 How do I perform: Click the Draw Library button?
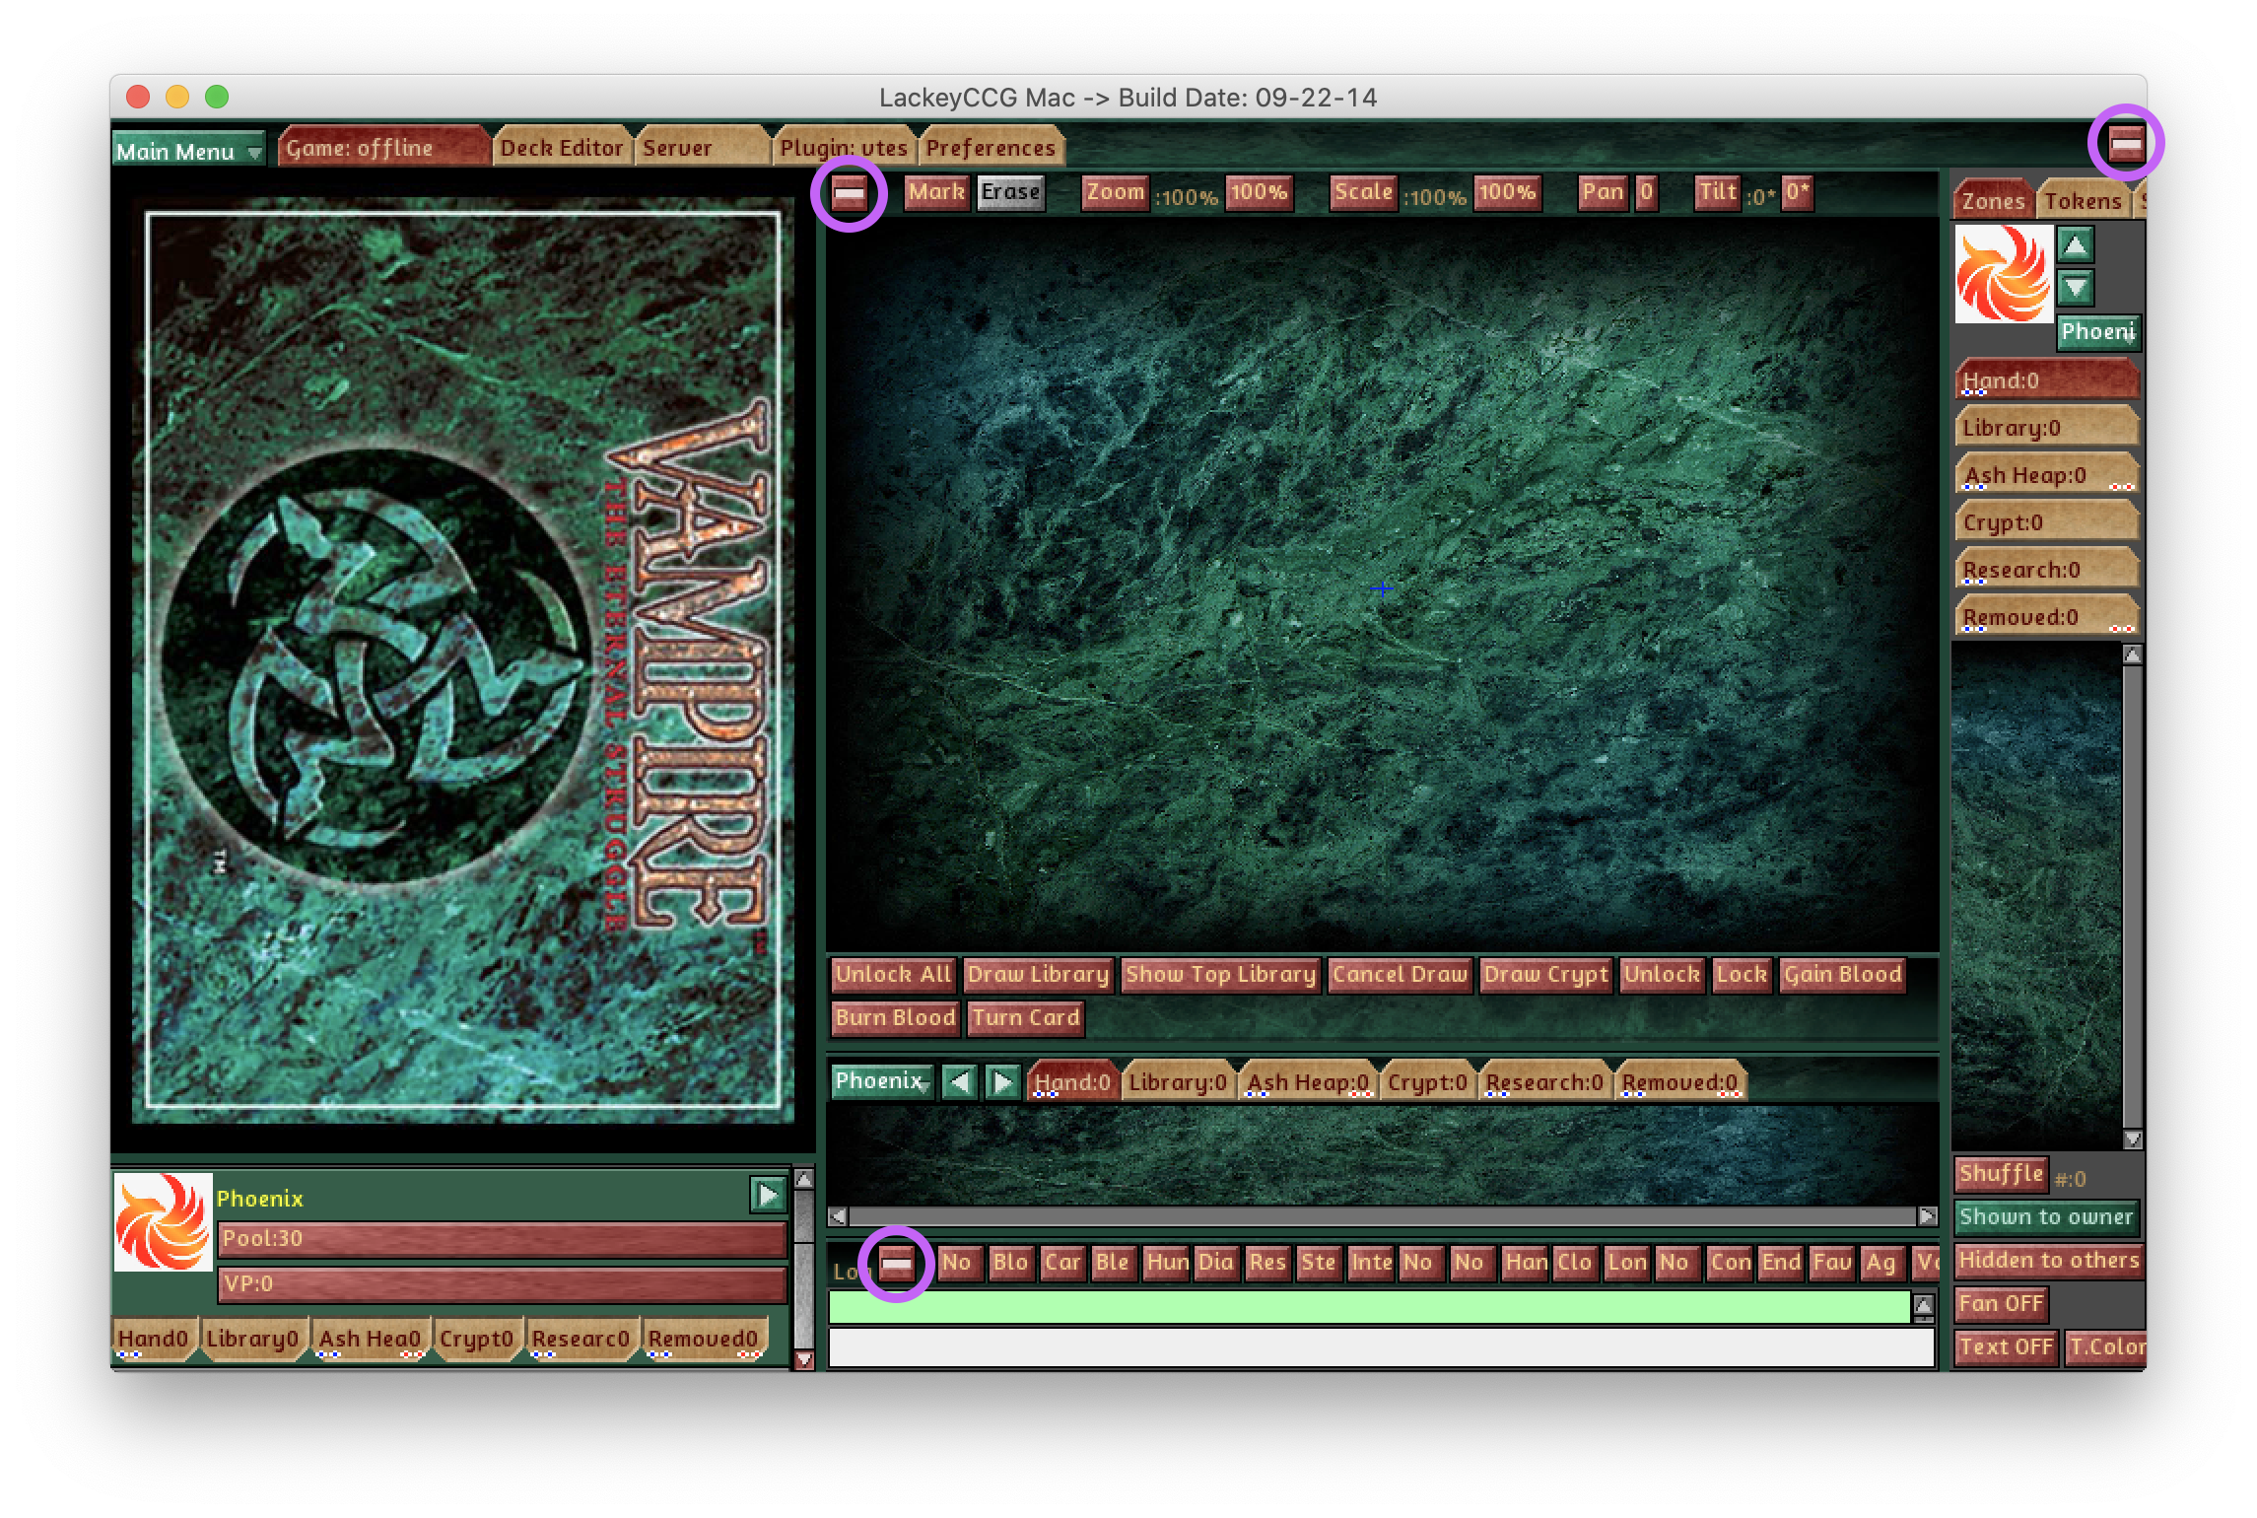(x=1038, y=975)
